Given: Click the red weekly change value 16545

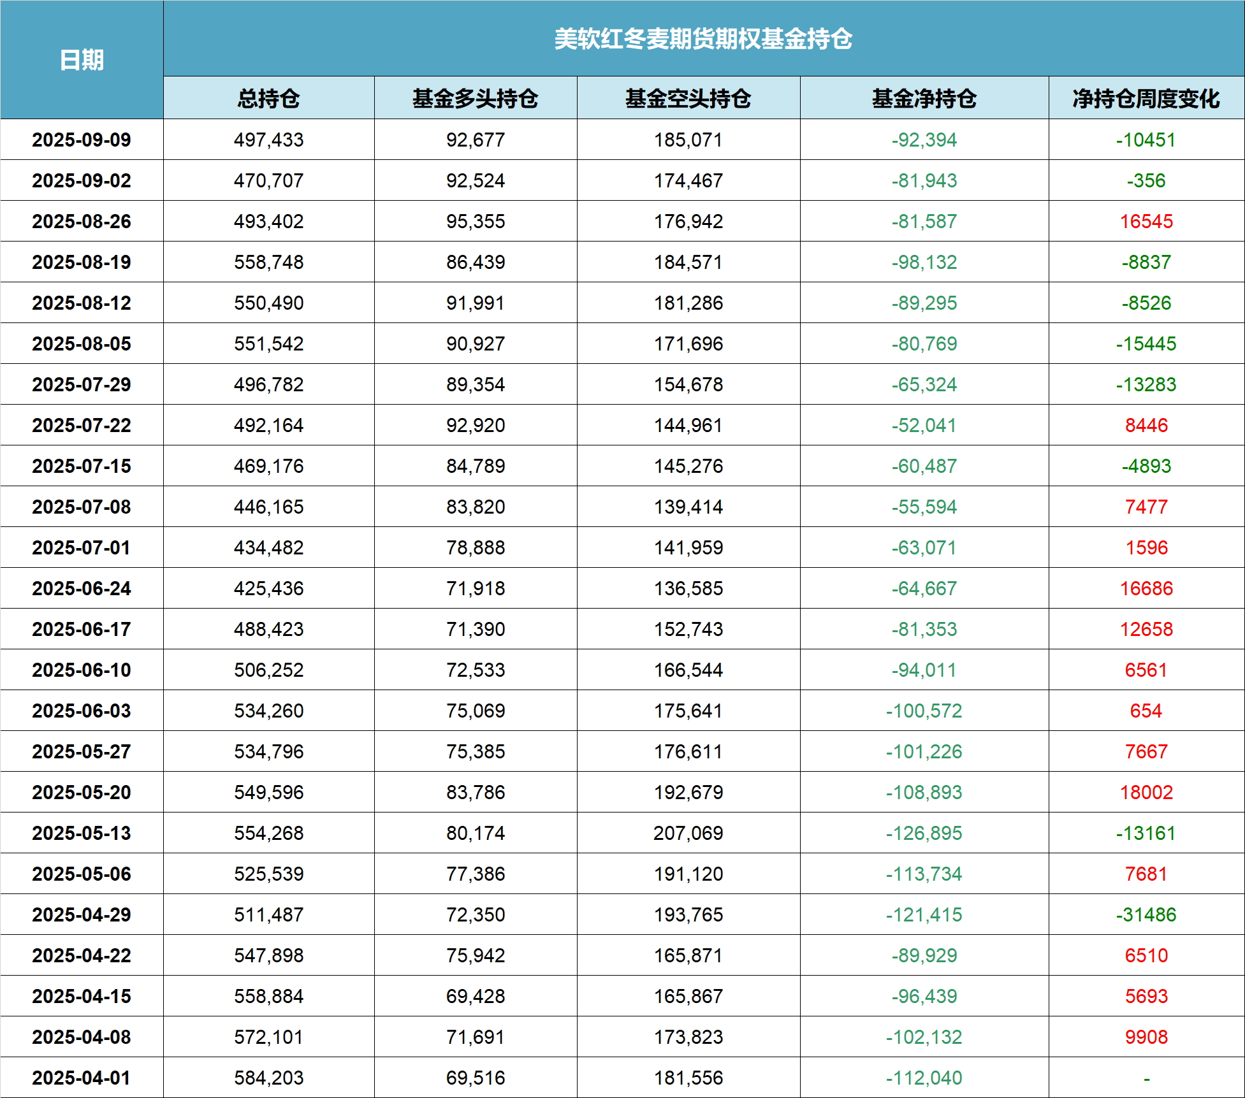Looking at the screenshot, I should coord(1146,221).
